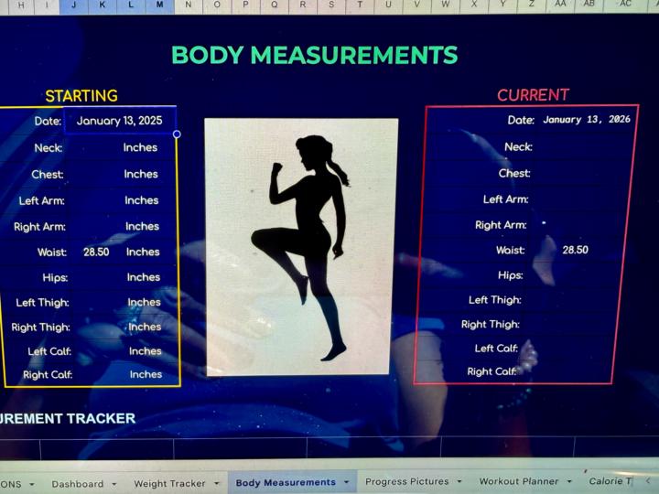
Task: Open Body Measurements tab dropdown arrow
Action: (346, 482)
